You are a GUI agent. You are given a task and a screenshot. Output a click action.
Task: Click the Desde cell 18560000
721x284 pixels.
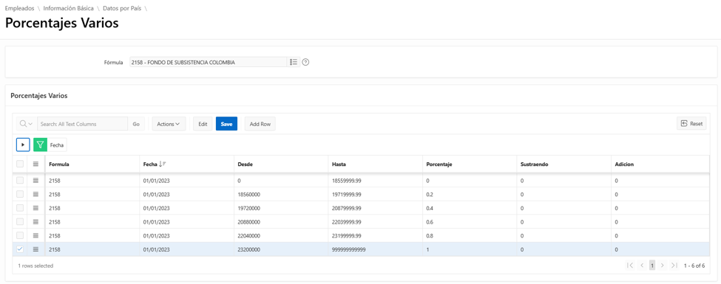click(x=280, y=194)
